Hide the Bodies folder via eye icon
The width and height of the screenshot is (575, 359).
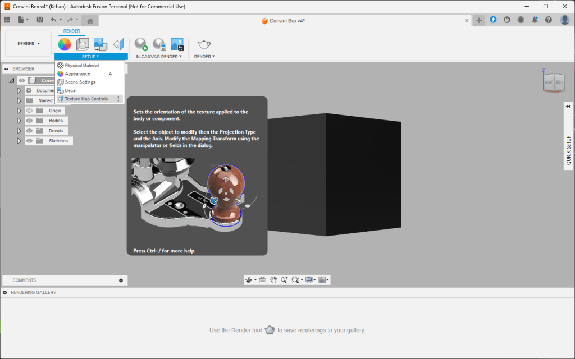(x=29, y=121)
